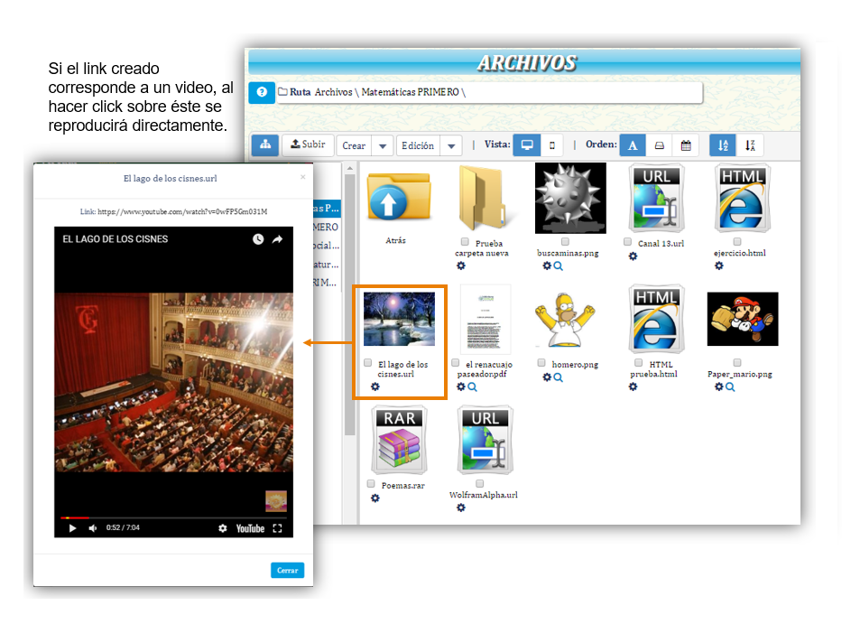Apply ascending order sort icon
Viewport: 851px width, 624px height.
point(723,145)
